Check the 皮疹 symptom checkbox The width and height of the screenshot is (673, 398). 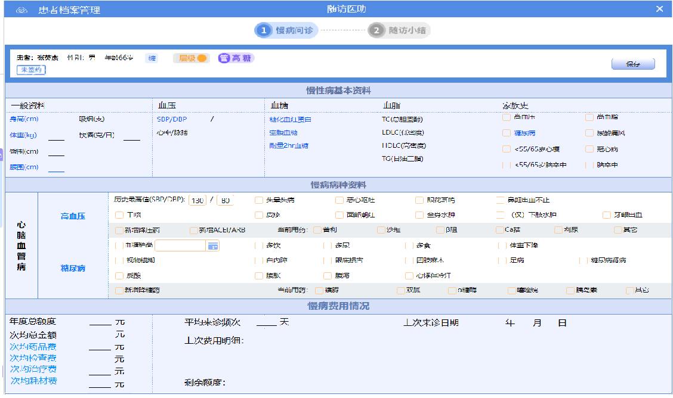click(x=258, y=215)
